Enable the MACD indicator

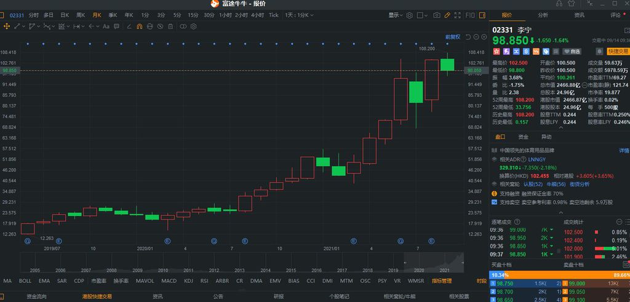coord(169,280)
